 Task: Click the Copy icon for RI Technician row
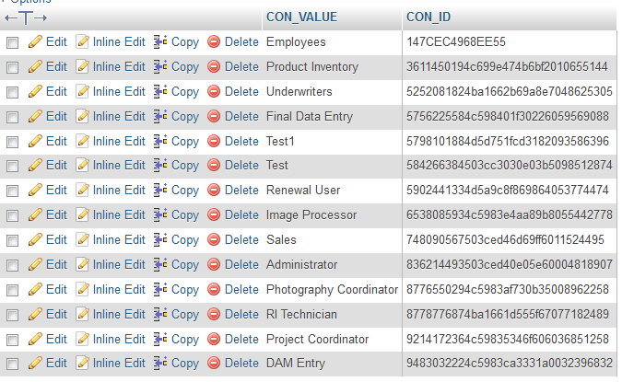[x=160, y=314]
